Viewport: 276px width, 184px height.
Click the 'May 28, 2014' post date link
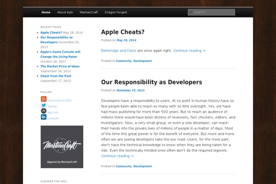click(126, 40)
